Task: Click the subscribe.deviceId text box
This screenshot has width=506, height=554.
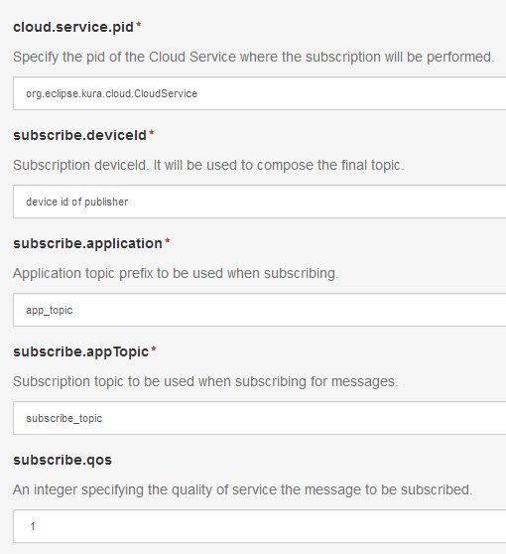Action: [260, 202]
